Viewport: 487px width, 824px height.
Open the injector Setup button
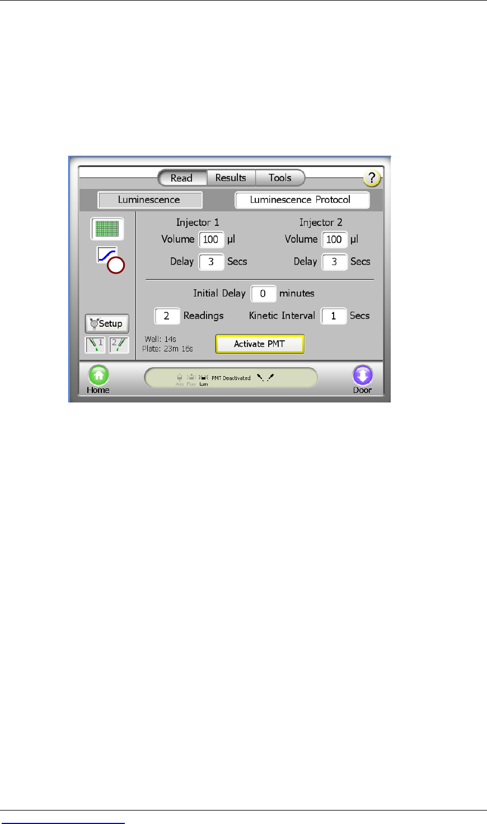coord(107,323)
